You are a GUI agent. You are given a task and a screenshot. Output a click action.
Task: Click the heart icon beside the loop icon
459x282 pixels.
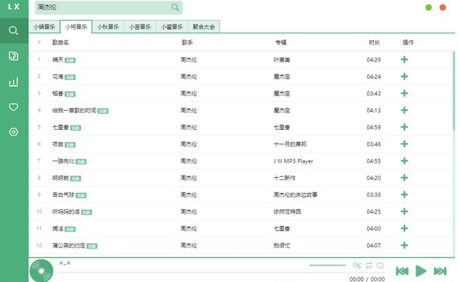(380, 265)
